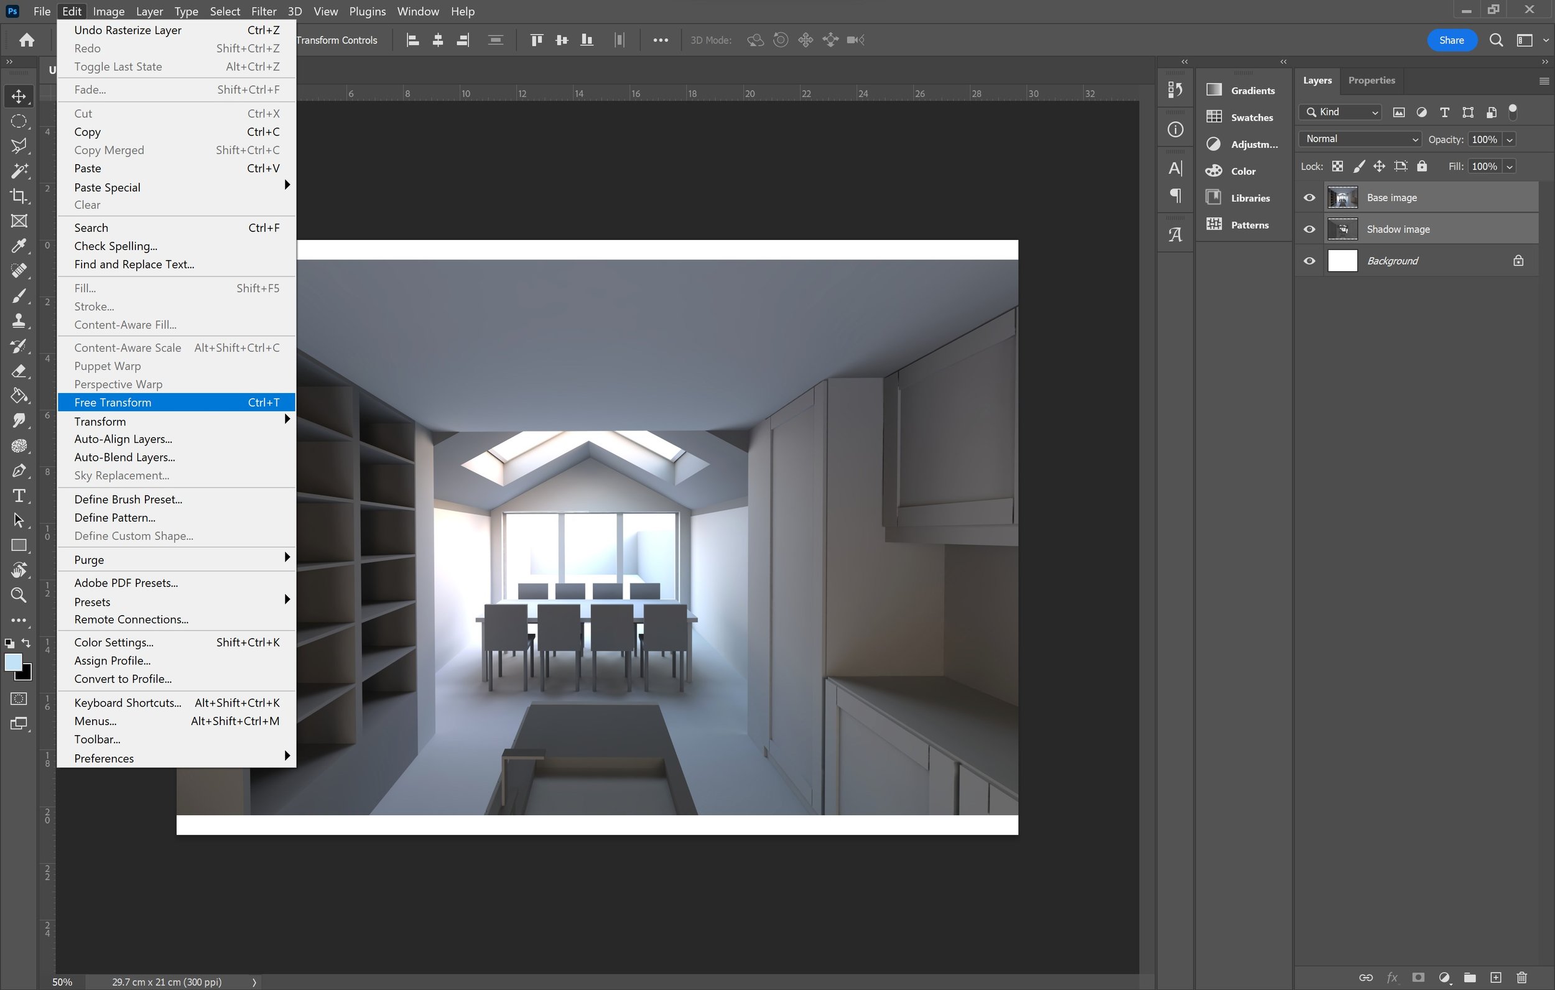The height and width of the screenshot is (990, 1555).
Task: Open the Character panel icon
Action: coord(1176,169)
